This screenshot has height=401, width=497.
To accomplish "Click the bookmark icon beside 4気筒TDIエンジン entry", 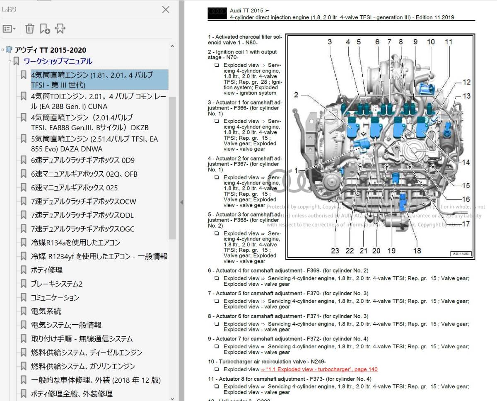I will click(x=23, y=96).
